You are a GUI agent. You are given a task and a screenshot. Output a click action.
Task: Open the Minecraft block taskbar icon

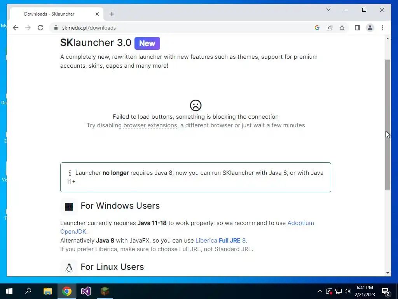tap(105, 291)
